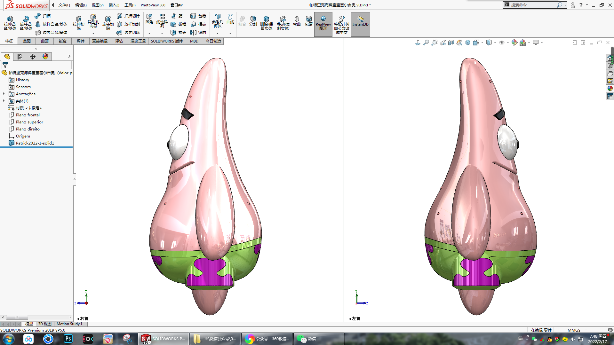Switch to the ConfigurationManager tab
This screenshot has height=345, width=614.
pyautogui.click(x=33, y=57)
